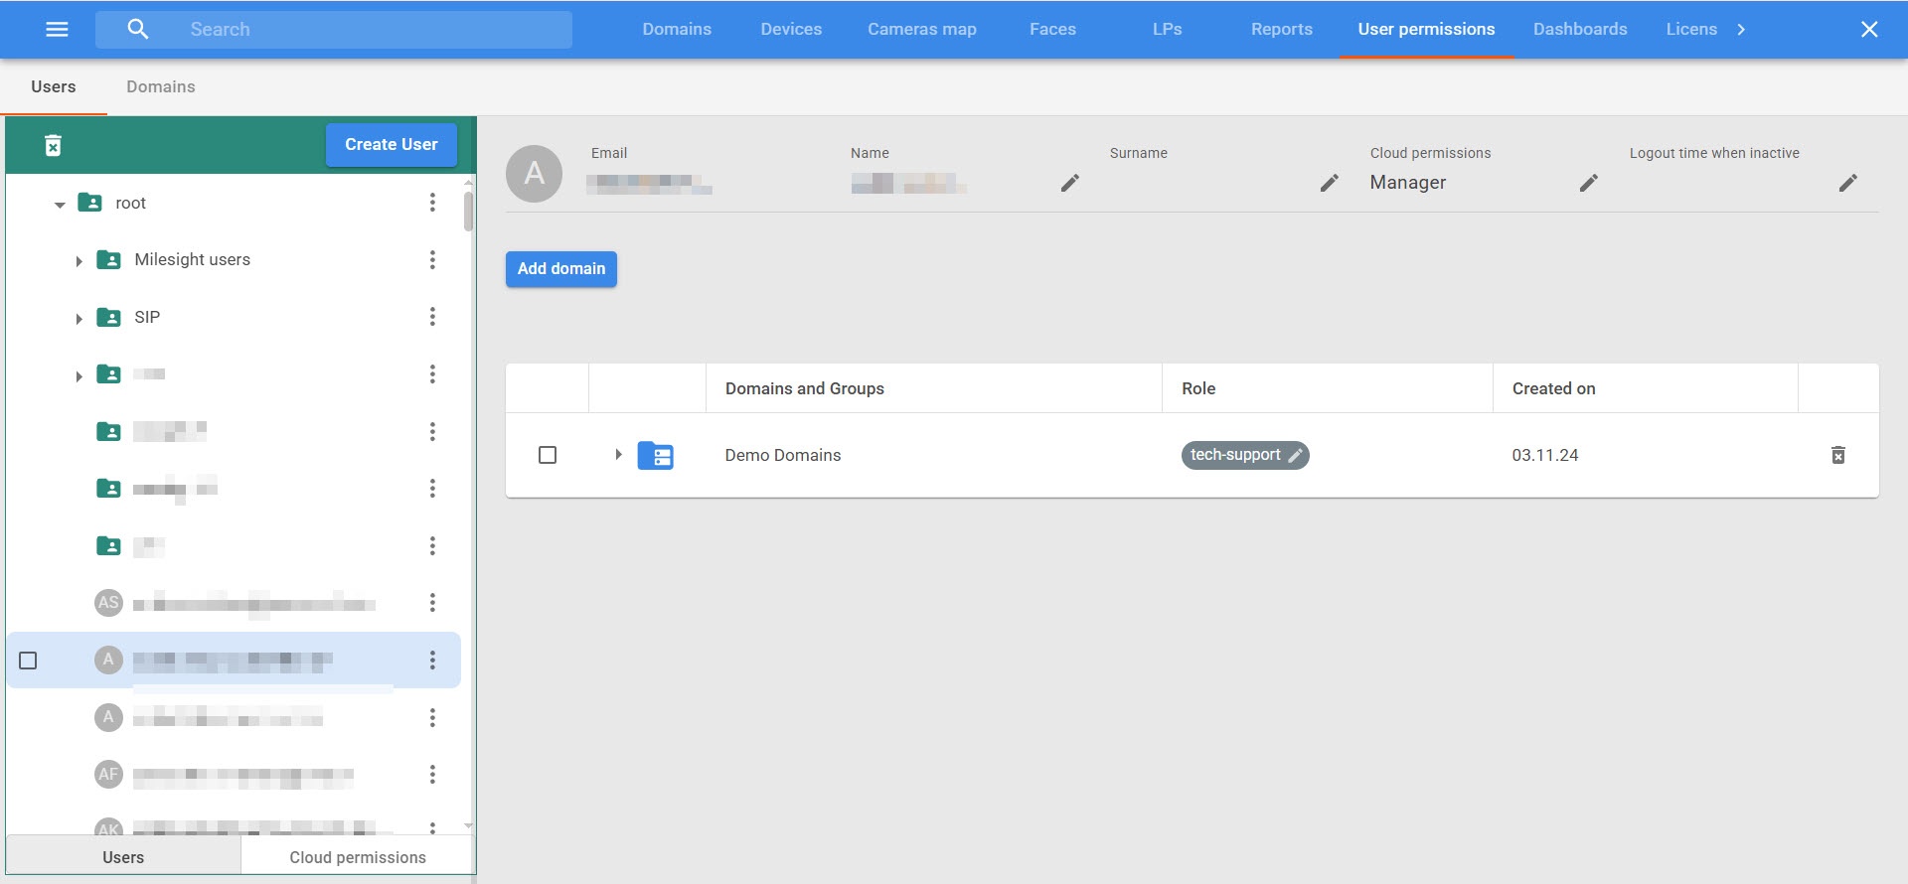Click the Create User button

click(392, 145)
